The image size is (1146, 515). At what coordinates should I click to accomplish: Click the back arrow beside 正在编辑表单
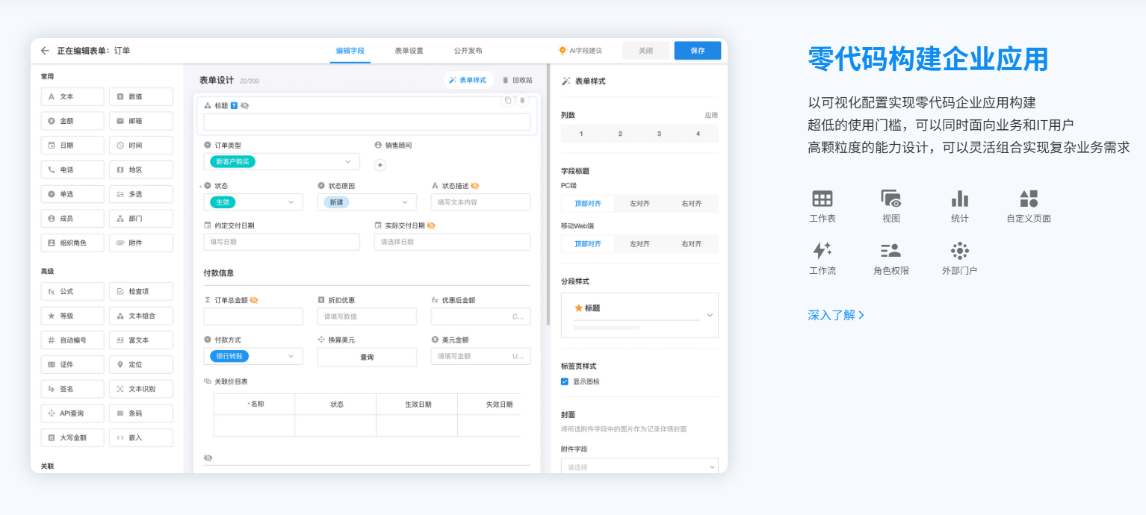(45, 51)
